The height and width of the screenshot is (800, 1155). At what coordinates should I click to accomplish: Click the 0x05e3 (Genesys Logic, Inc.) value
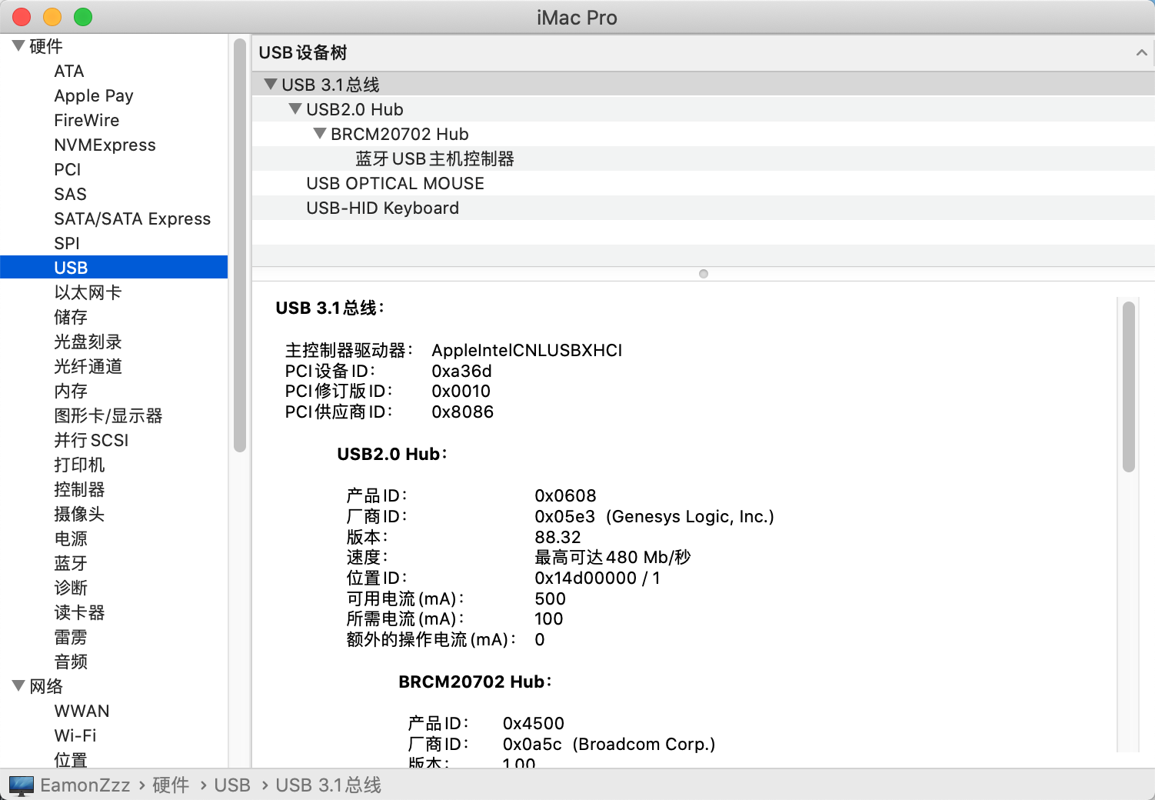654,516
